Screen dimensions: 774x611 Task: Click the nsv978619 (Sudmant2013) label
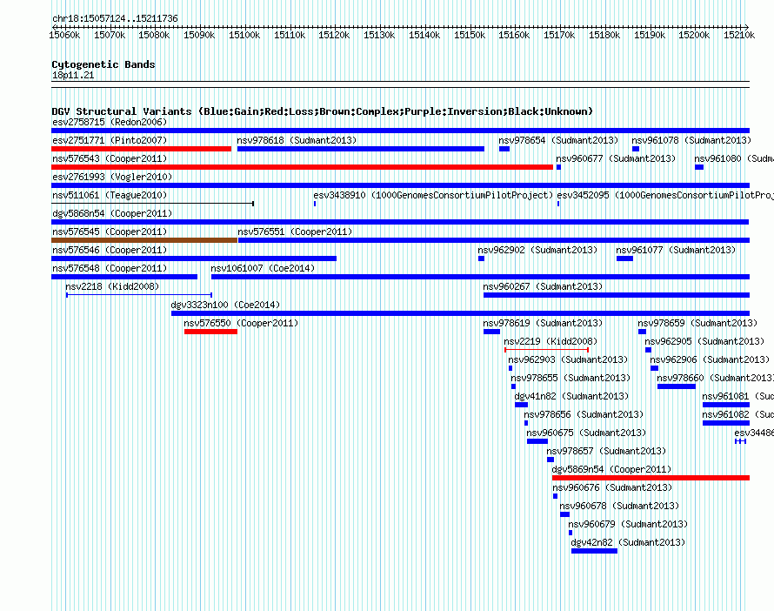pos(543,323)
